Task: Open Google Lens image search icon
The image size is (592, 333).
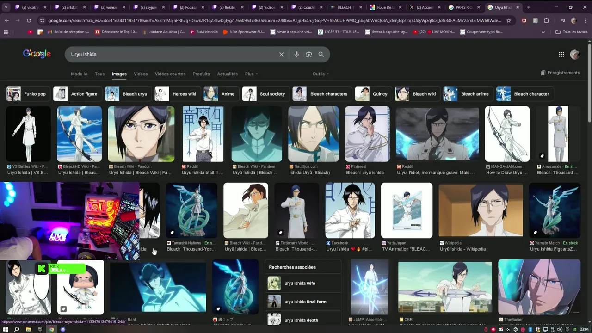Action: tap(309, 54)
